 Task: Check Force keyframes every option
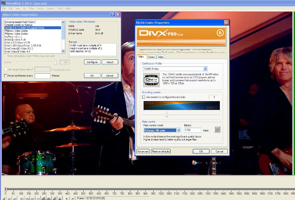5,76
